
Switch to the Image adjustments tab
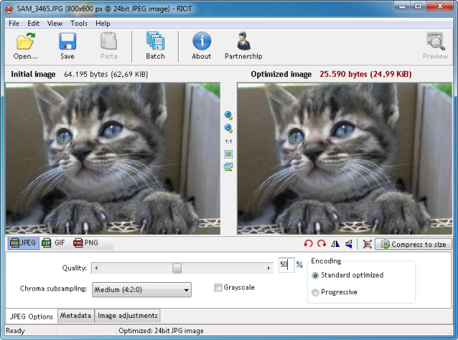(x=127, y=316)
